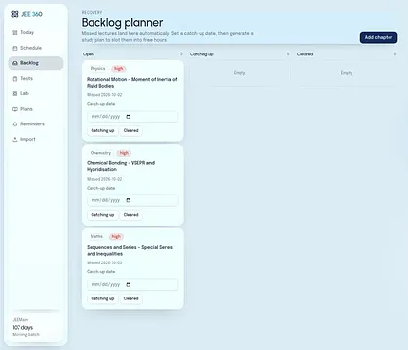Mark Rotational Motion as Cleared
408x350 pixels.
click(x=130, y=130)
